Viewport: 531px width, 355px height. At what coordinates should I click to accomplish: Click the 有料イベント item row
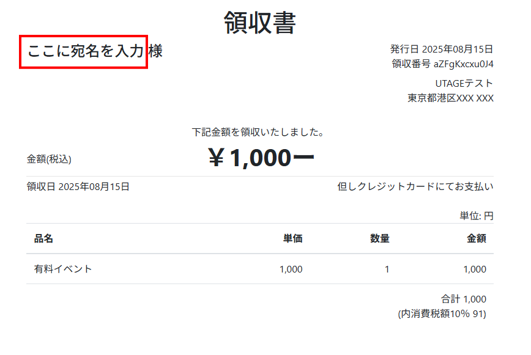pos(260,269)
